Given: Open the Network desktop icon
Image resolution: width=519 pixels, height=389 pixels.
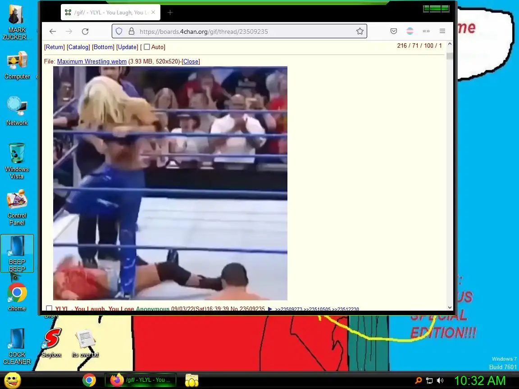Looking at the screenshot, I should 17,111.
